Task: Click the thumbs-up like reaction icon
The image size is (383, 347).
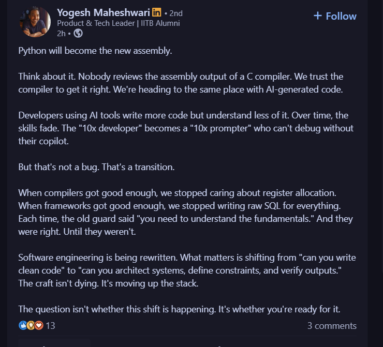Action: (23, 326)
